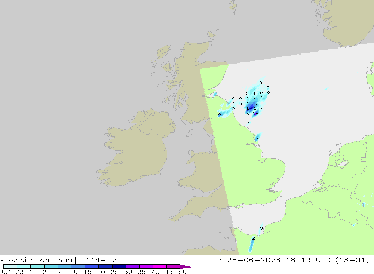
Task: Click the '18..19 UTC' time text
Action: (309, 260)
